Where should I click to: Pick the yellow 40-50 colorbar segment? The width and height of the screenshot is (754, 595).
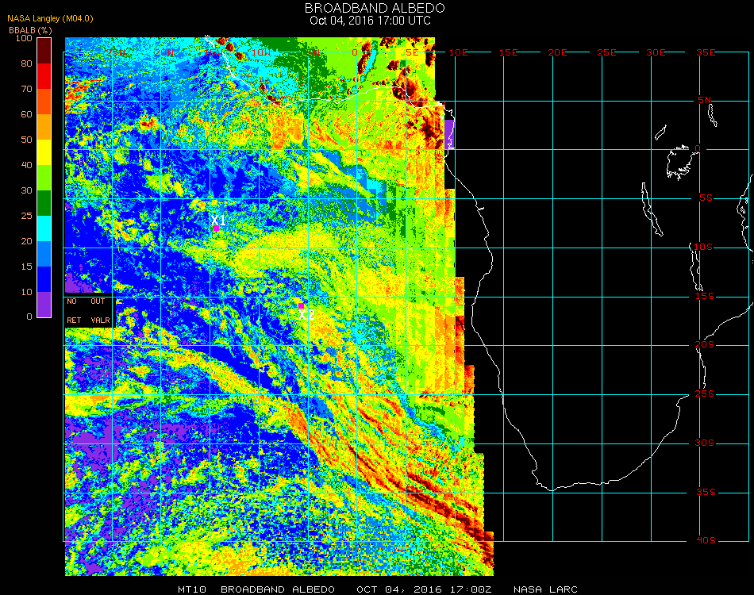pyautogui.click(x=44, y=152)
